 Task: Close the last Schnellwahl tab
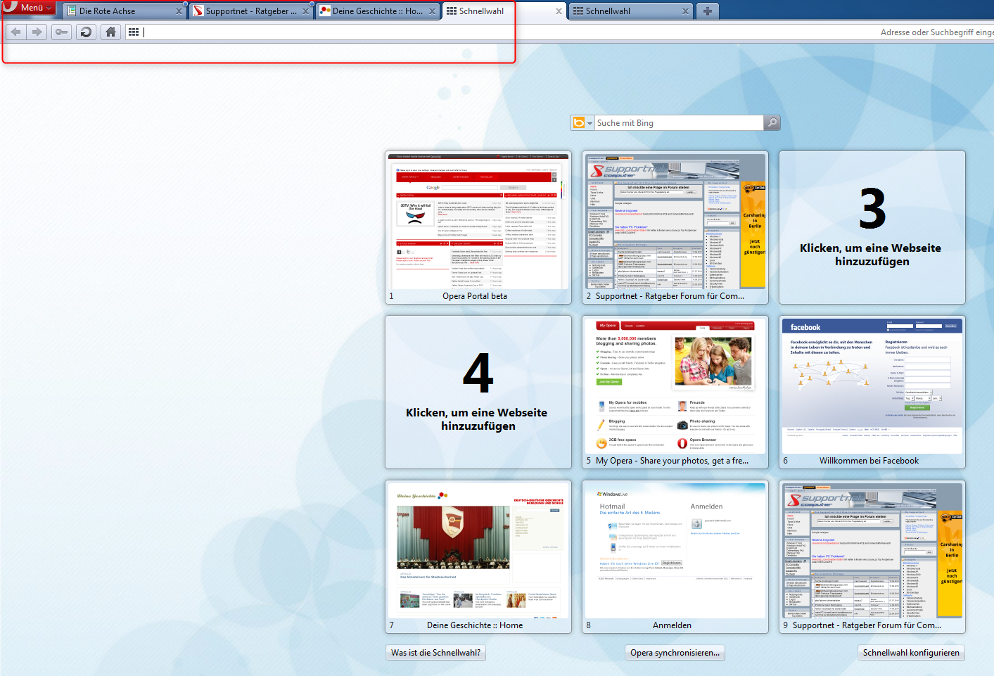tap(685, 11)
